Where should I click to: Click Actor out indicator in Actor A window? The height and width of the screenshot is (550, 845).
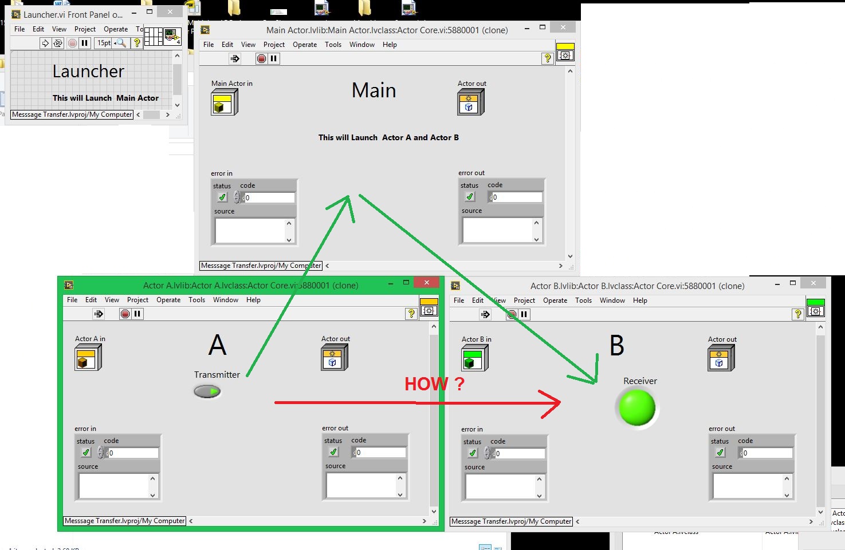tap(335, 358)
